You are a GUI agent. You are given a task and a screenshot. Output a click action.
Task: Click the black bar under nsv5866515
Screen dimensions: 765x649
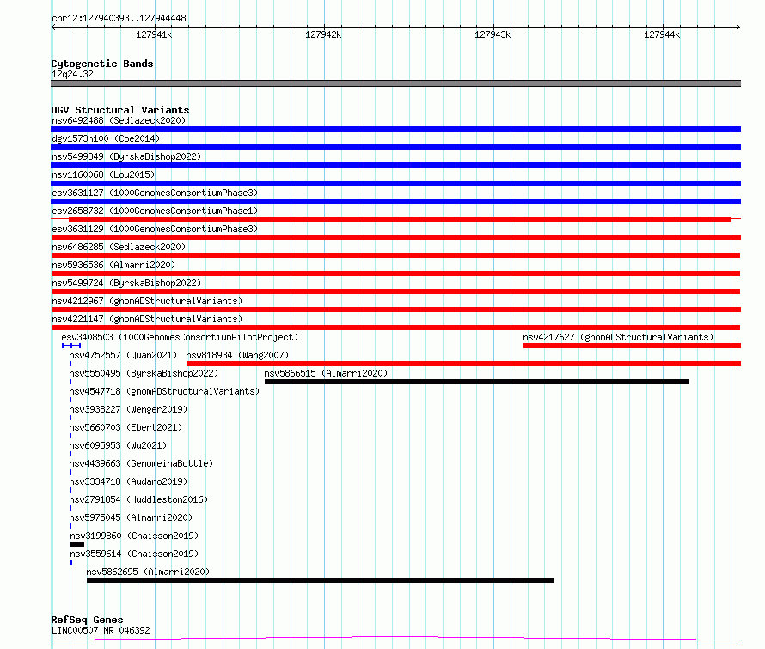click(477, 382)
